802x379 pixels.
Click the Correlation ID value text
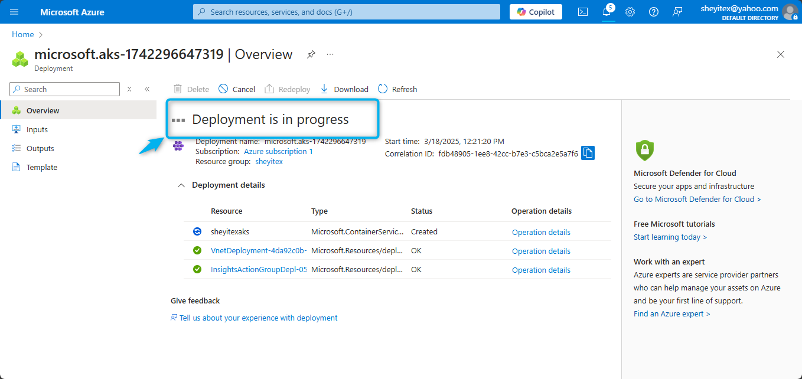(x=508, y=153)
